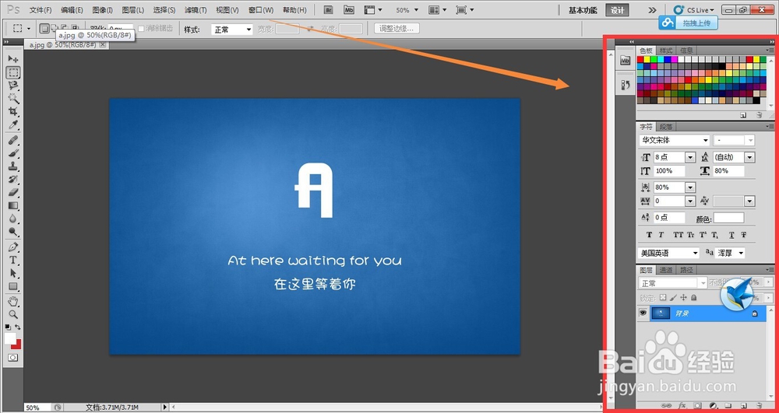Switch to the 基本功能 workspace
The width and height of the screenshot is (779, 413).
coord(583,10)
